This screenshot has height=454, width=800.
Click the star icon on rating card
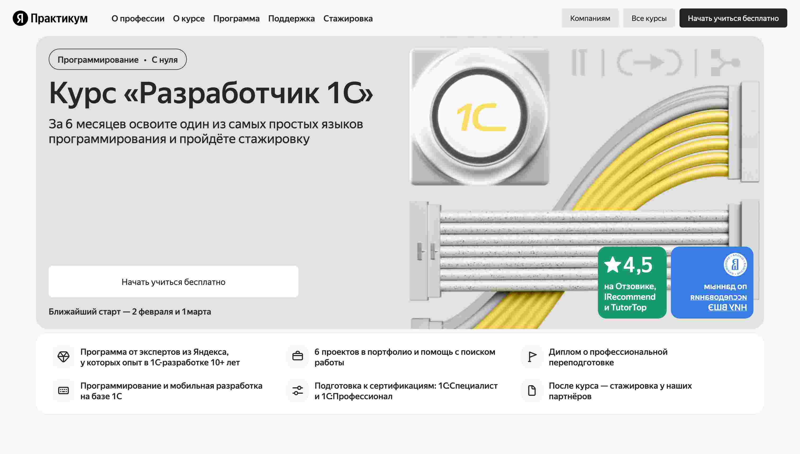(x=612, y=265)
